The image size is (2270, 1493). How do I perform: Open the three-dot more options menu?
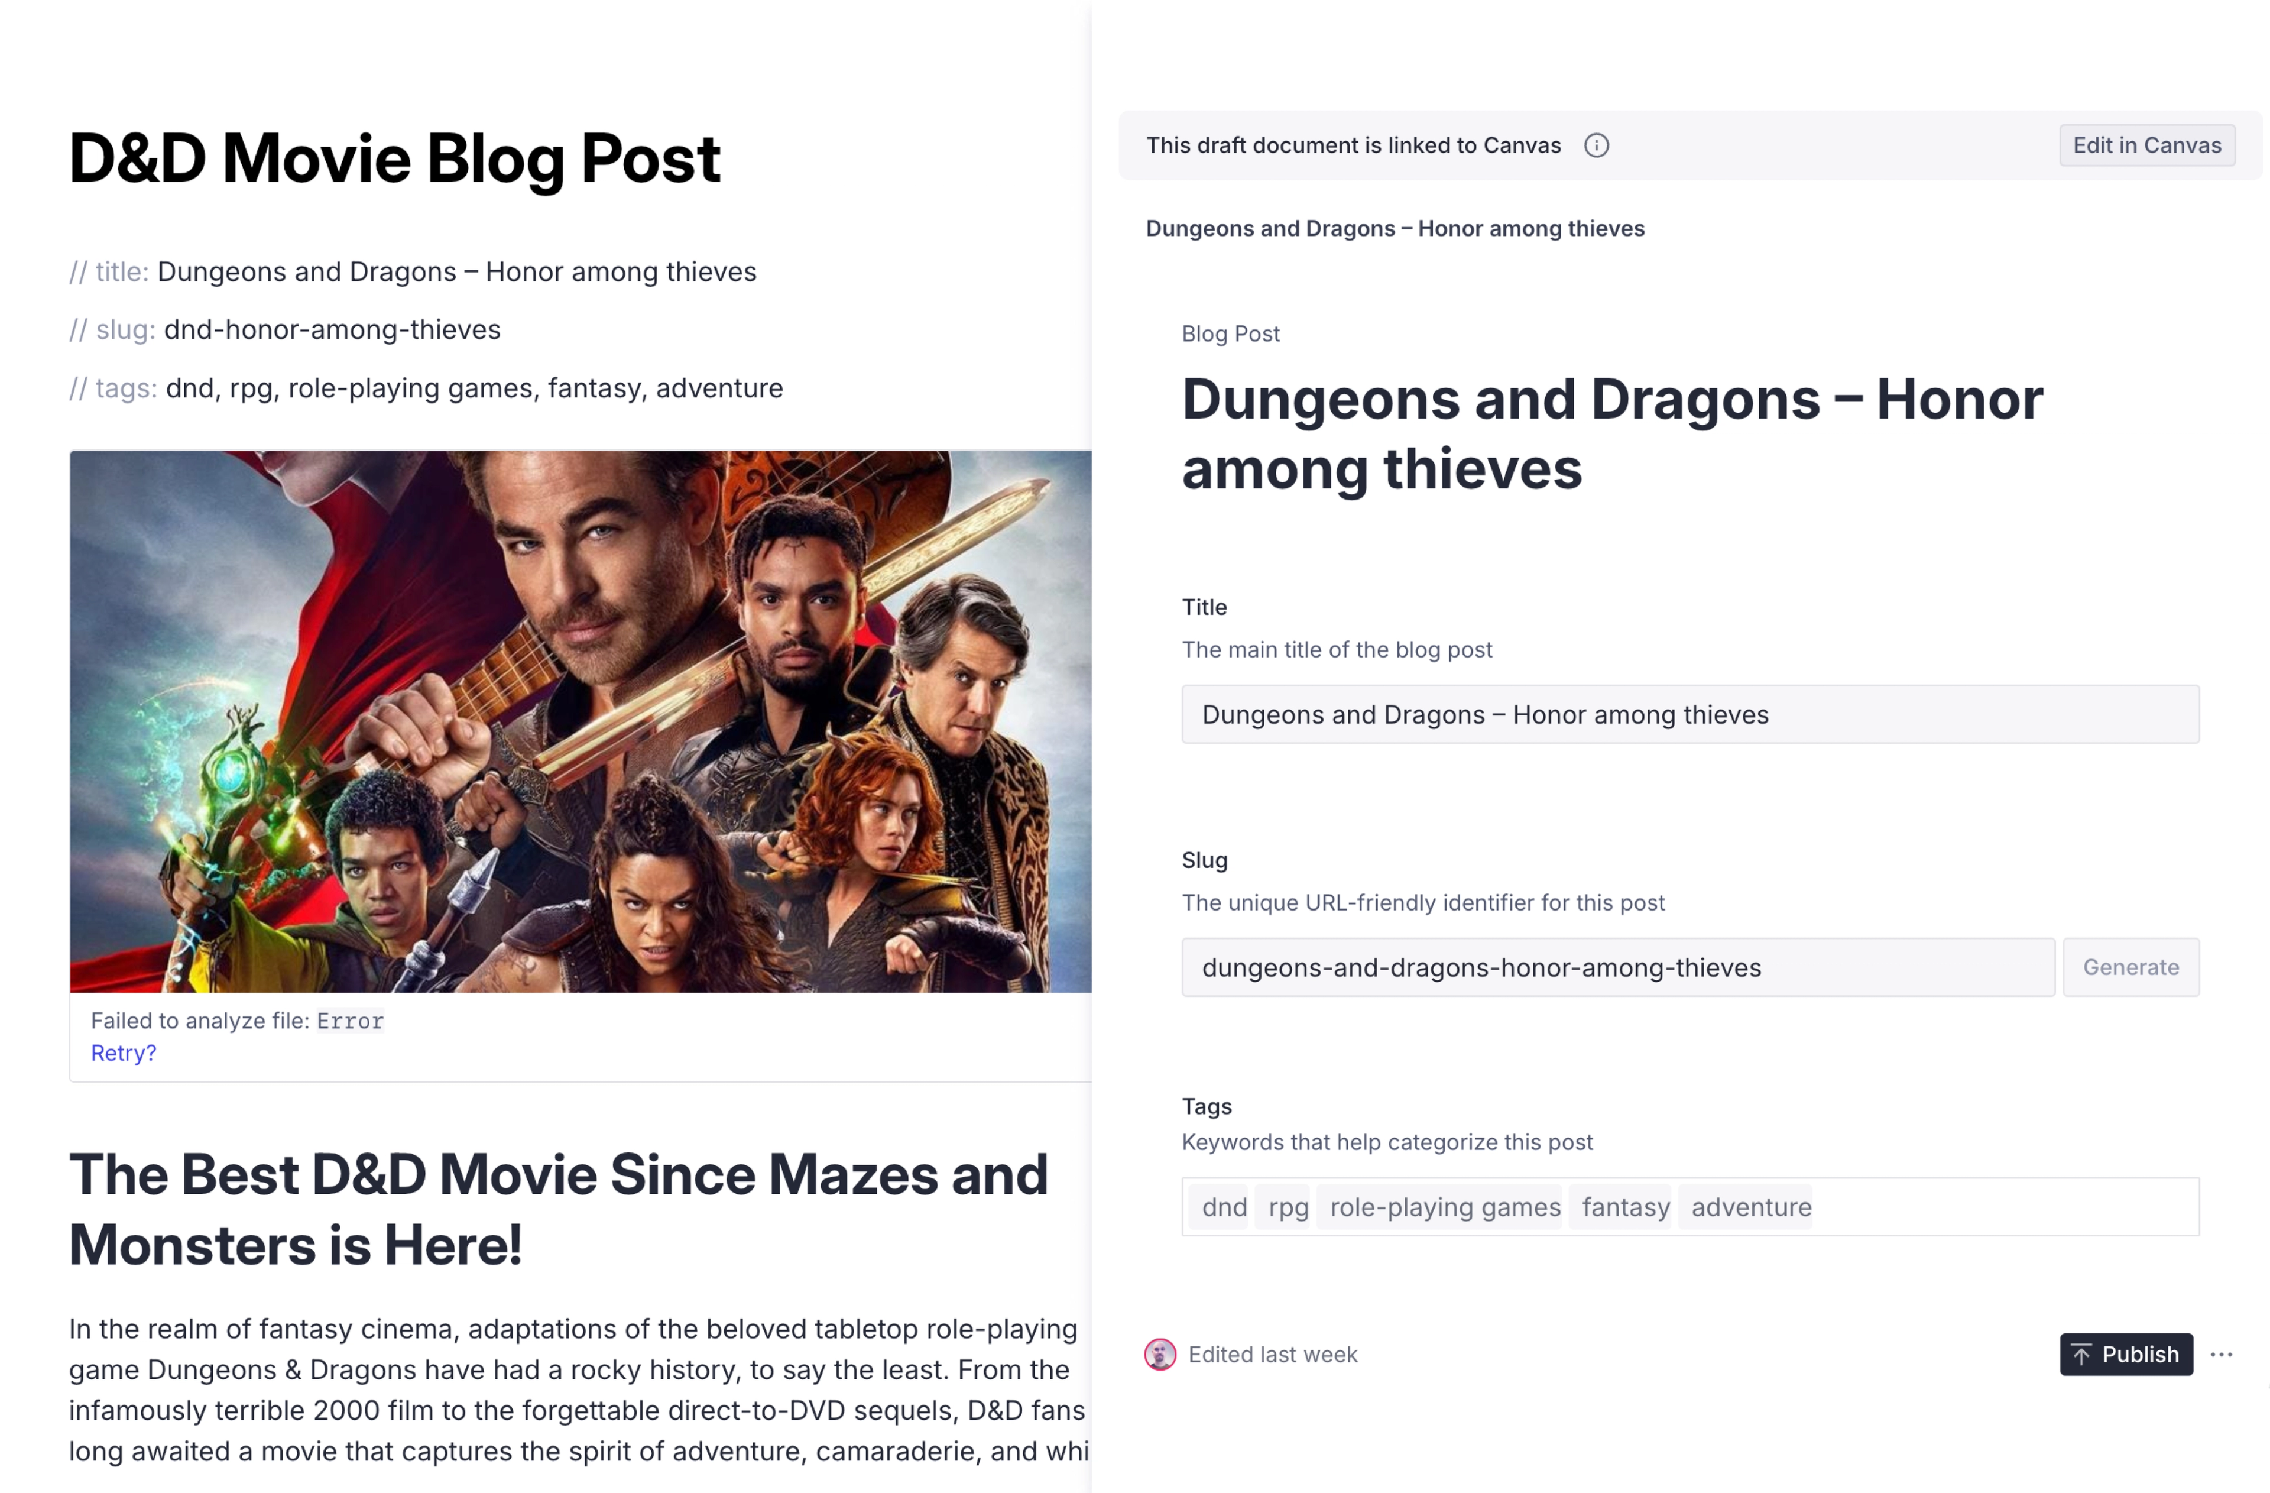2222,1353
